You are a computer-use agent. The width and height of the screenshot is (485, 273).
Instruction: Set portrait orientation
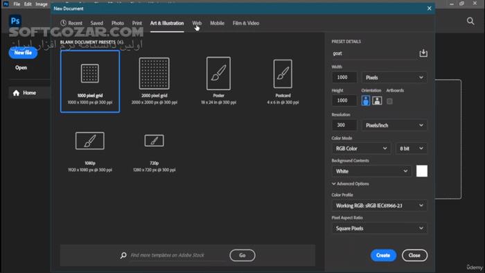click(366, 100)
